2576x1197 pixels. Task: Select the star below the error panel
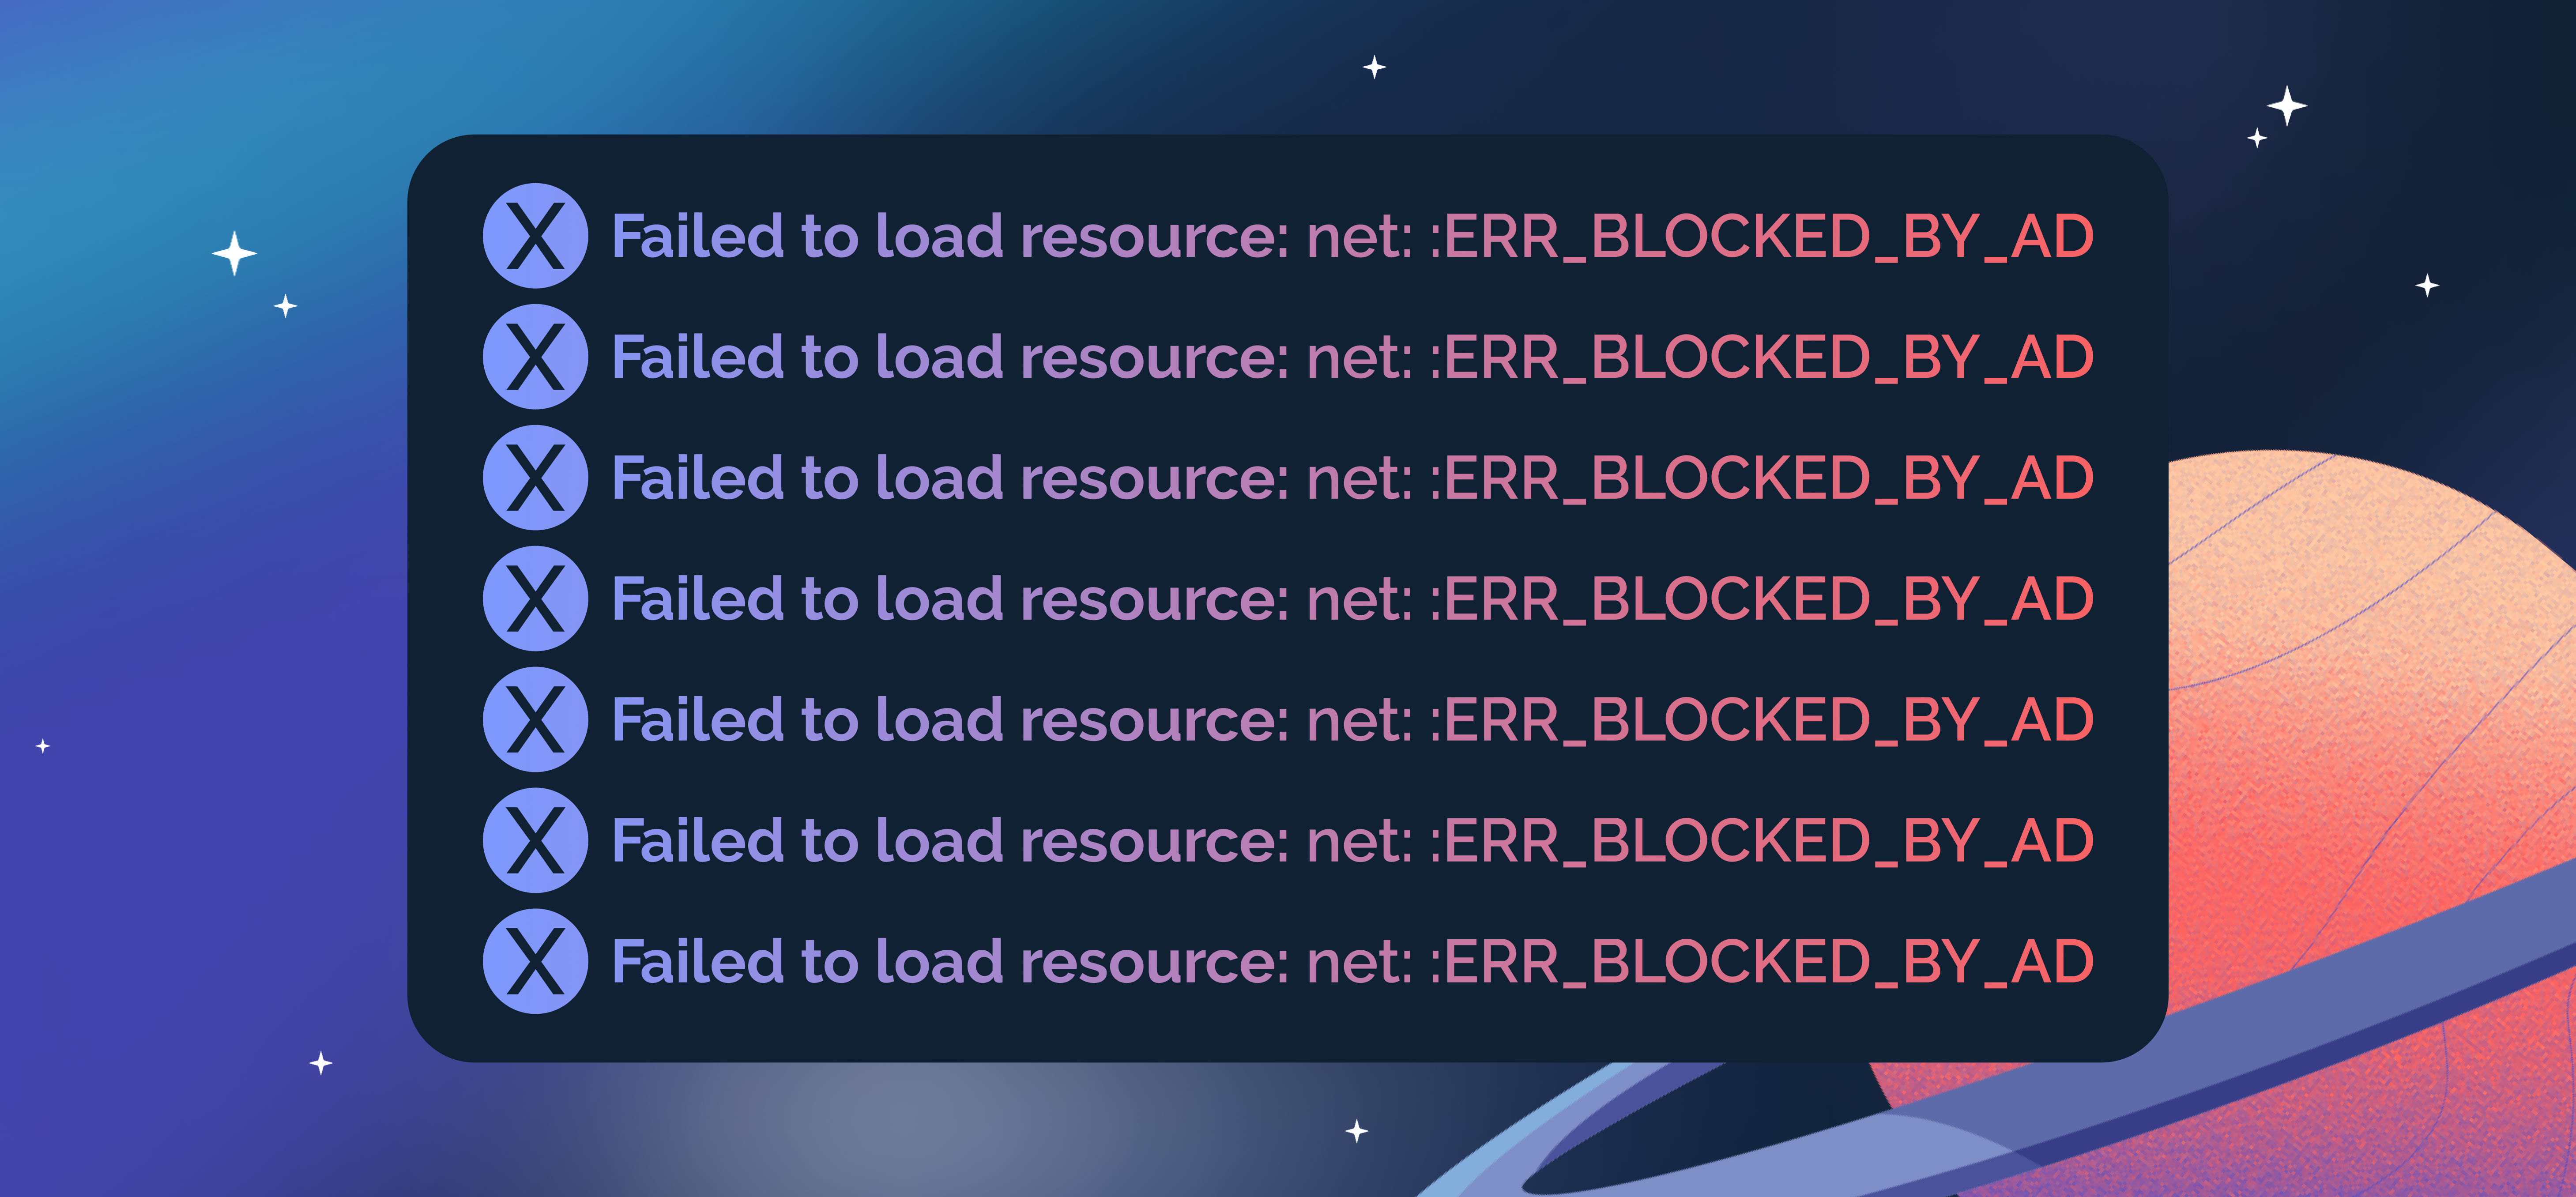(x=1357, y=1131)
